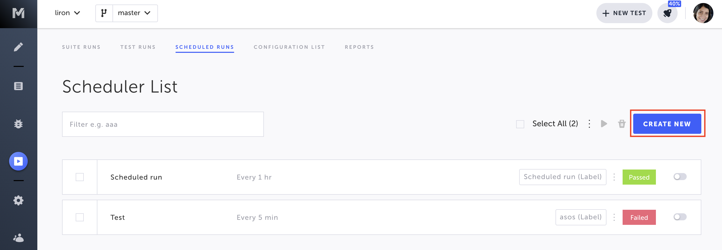Enable the toggle for the Test scheduler
722x250 pixels.
(680, 217)
